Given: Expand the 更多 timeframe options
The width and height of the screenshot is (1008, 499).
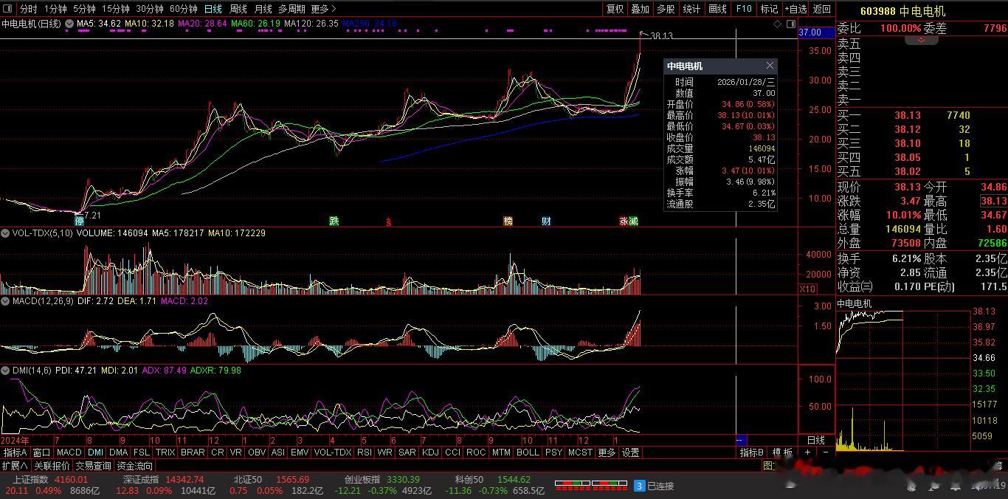Looking at the screenshot, I should (323, 9).
